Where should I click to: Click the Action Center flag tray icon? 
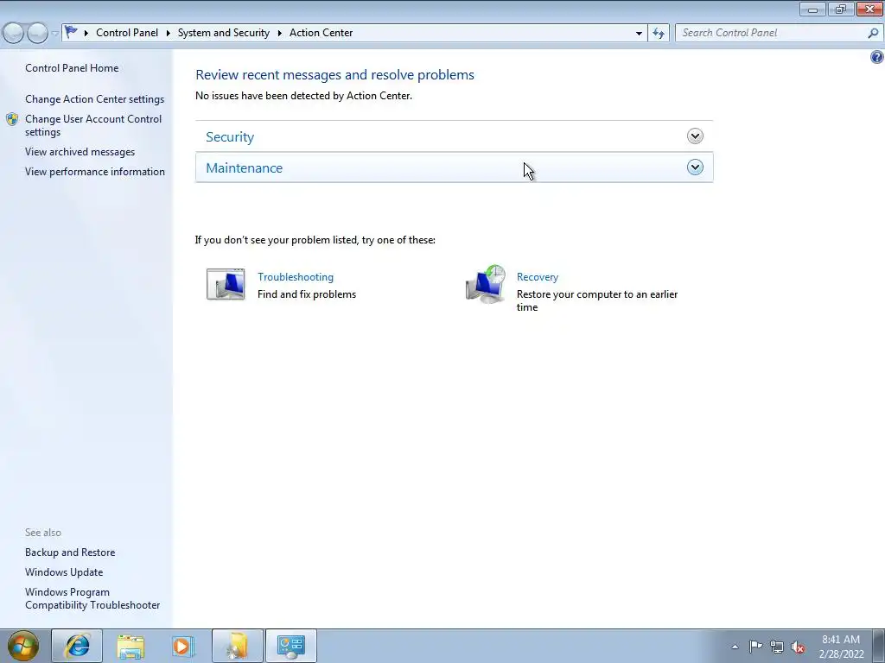(755, 647)
